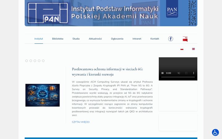Open the Studia menu item
The height and width of the screenshot is (139, 222).
76,39
